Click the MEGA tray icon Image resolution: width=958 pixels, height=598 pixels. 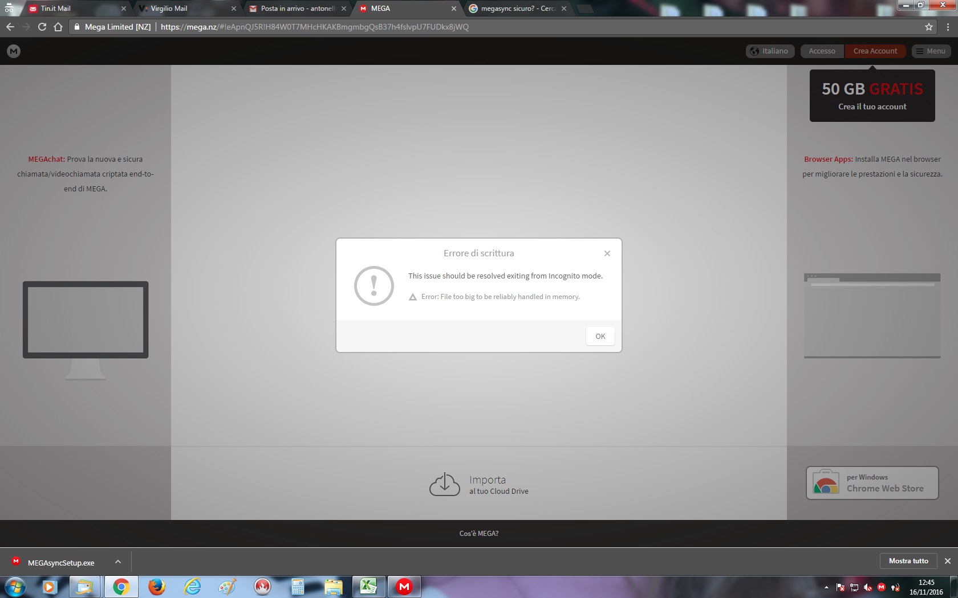[882, 587]
